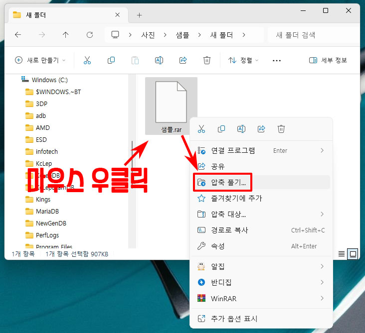Open the 정렬 sort dropdown
The width and height of the screenshot is (365, 333).
point(243,60)
